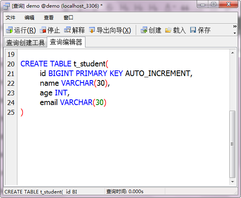Open the 编辑 (Edit) menu
This screenshot has width=241, height=198.
pyautogui.click(x=29, y=18)
